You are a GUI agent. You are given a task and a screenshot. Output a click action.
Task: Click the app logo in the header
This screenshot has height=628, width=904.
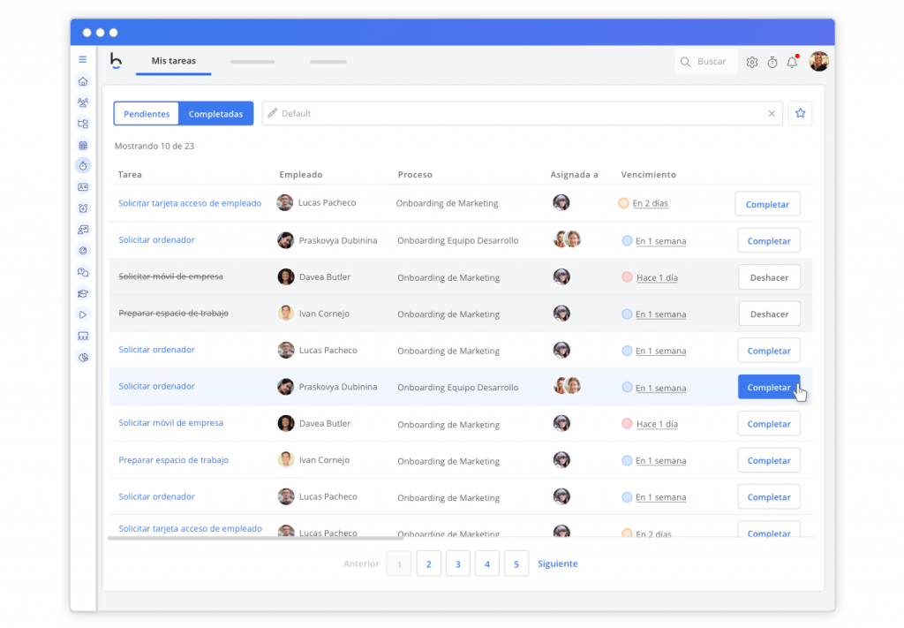[x=116, y=61]
